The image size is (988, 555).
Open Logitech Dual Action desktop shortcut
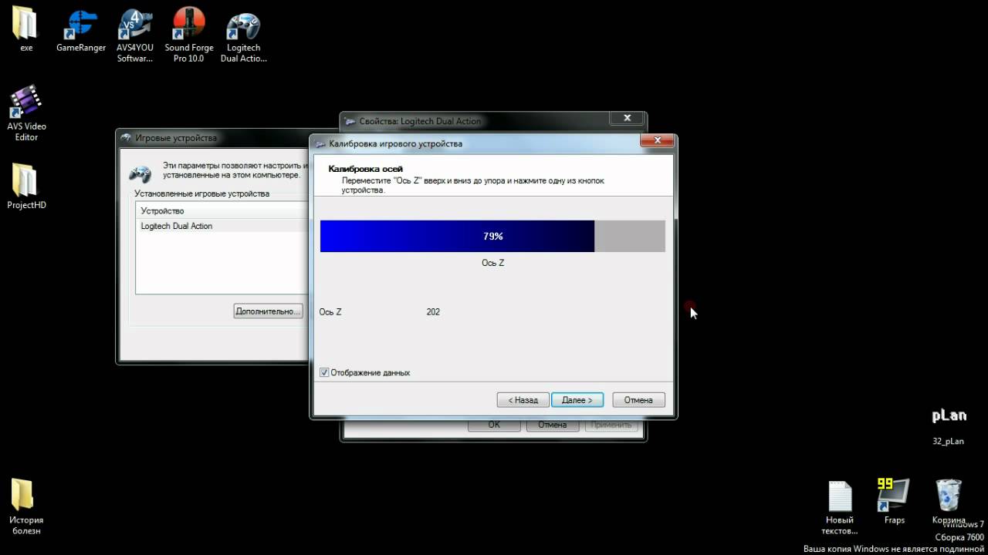click(x=243, y=35)
